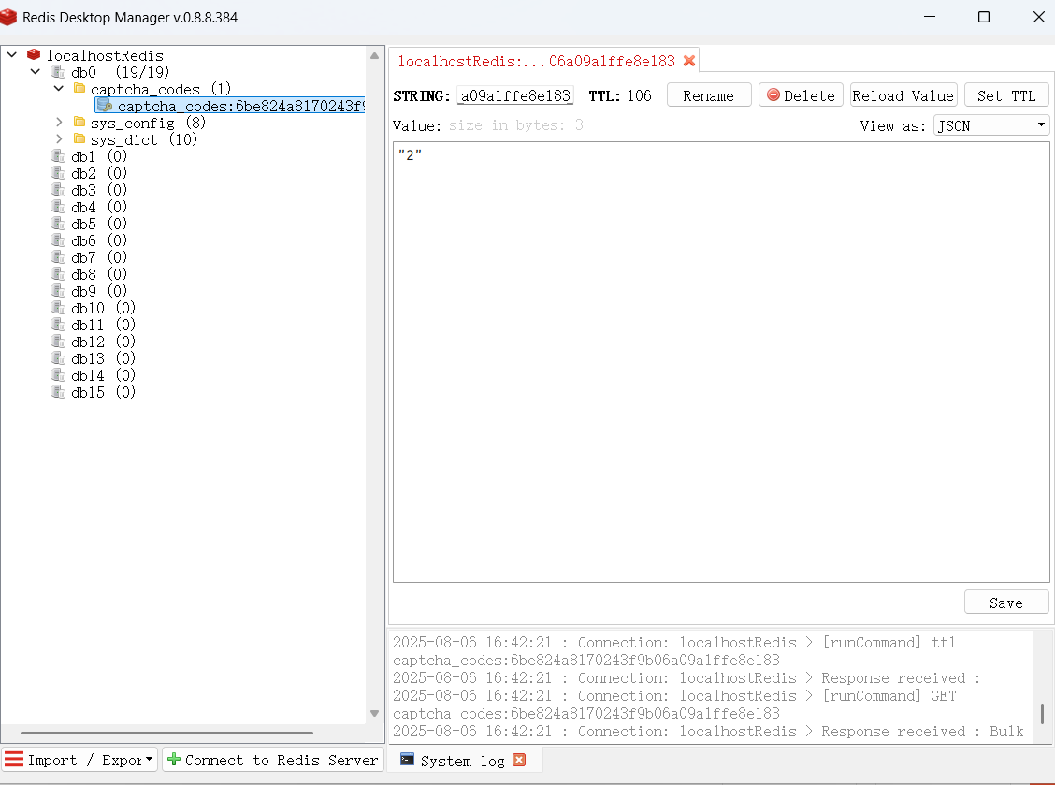Click the tree panel scroll down arrow
1055x785 pixels.
[375, 713]
